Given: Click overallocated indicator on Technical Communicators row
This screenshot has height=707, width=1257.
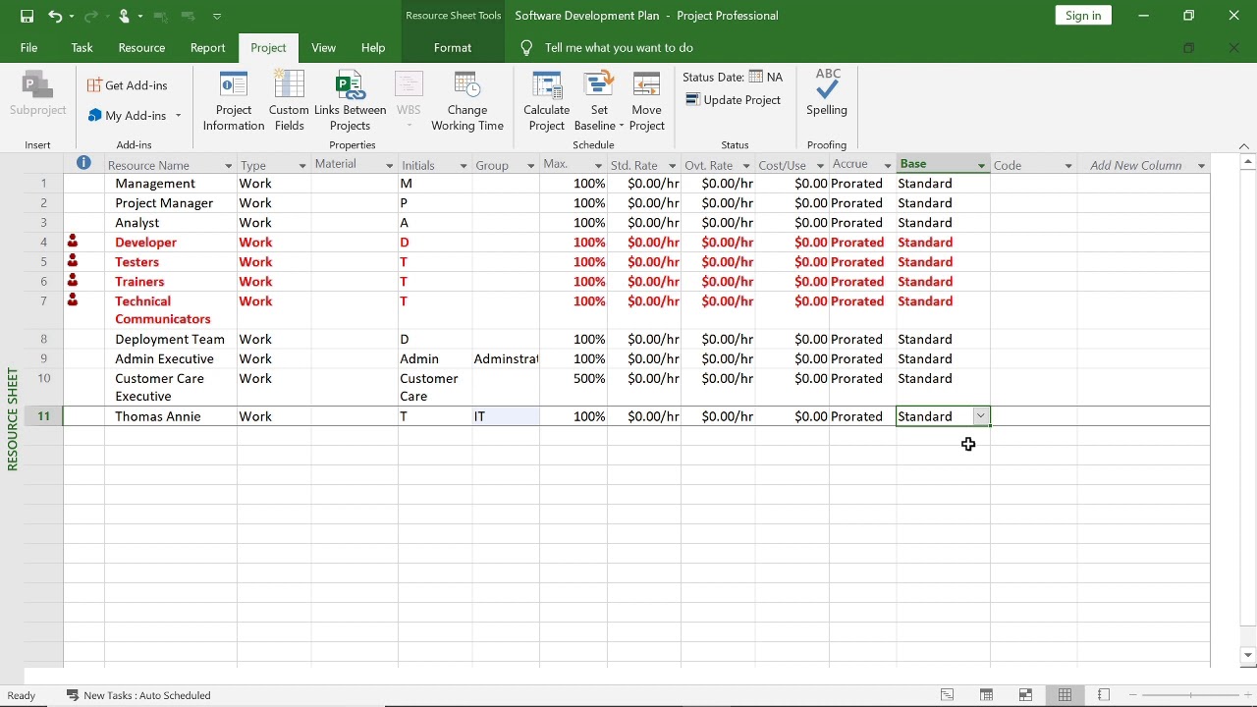Looking at the screenshot, I should click(x=73, y=300).
